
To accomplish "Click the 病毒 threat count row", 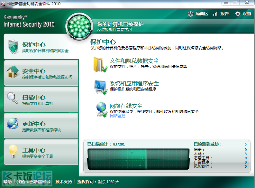I will click(220, 150).
